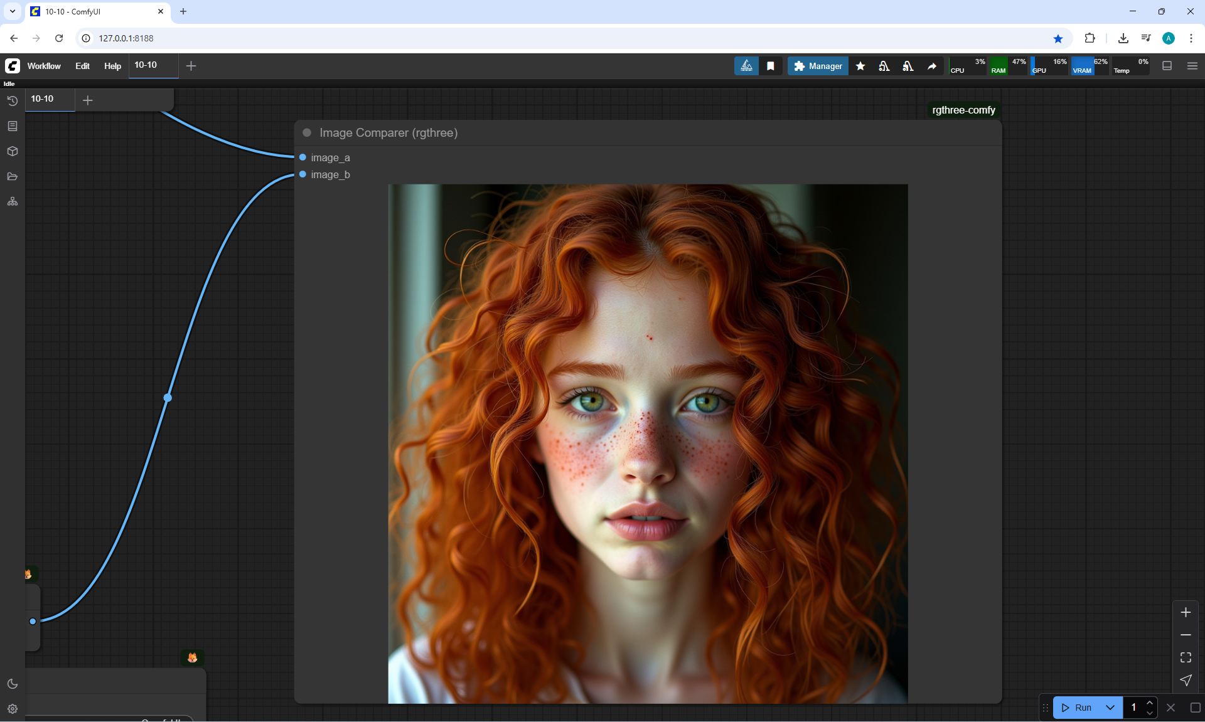Click the bookmark icon in top toolbar
1205x722 pixels.
pos(771,66)
